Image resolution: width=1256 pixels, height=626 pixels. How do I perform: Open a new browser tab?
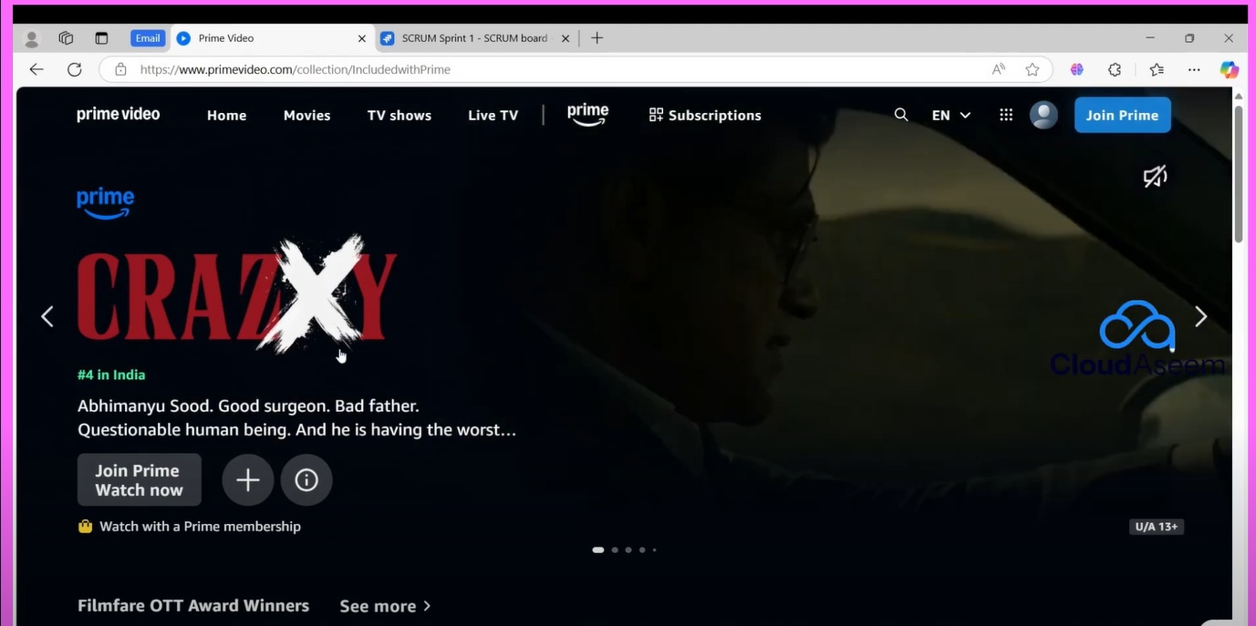pos(597,38)
